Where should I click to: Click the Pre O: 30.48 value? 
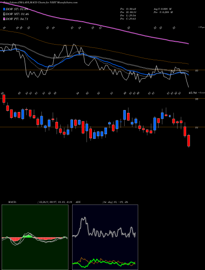tap(128, 9)
